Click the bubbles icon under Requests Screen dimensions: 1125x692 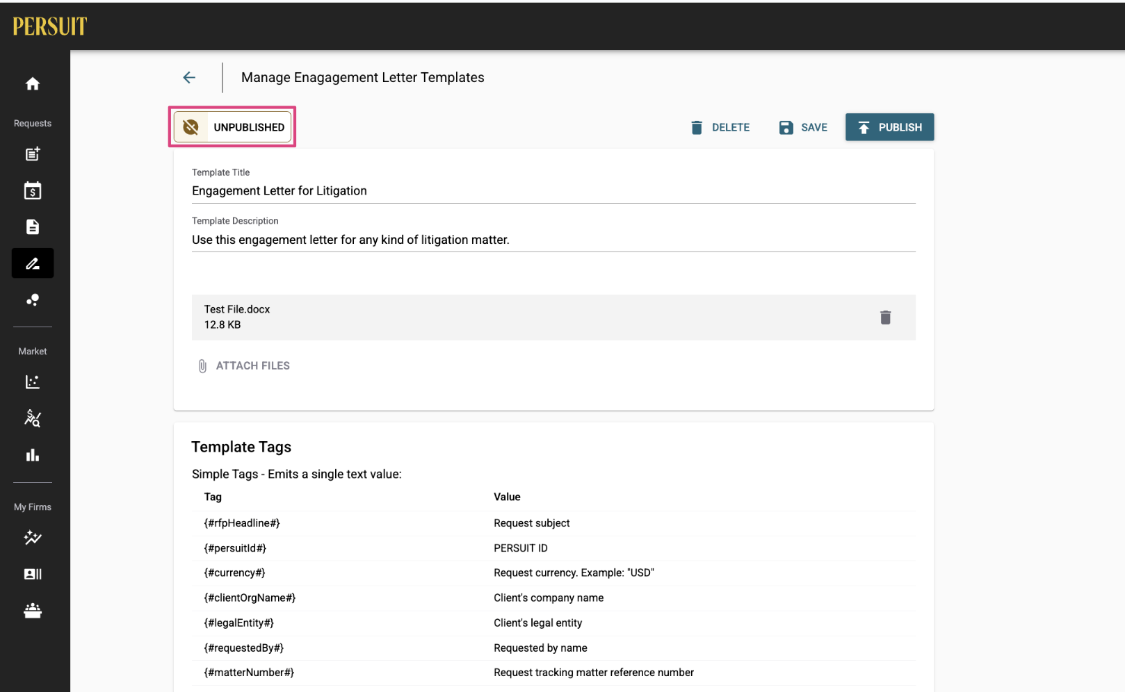(33, 300)
